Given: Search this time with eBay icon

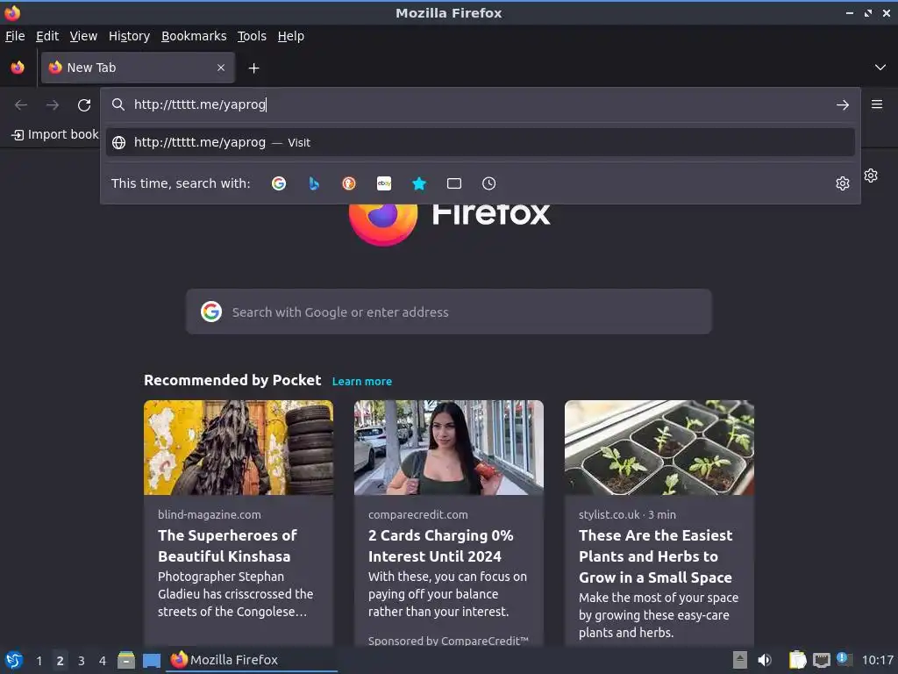Looking at the screenshot, I should coord(384,183).
